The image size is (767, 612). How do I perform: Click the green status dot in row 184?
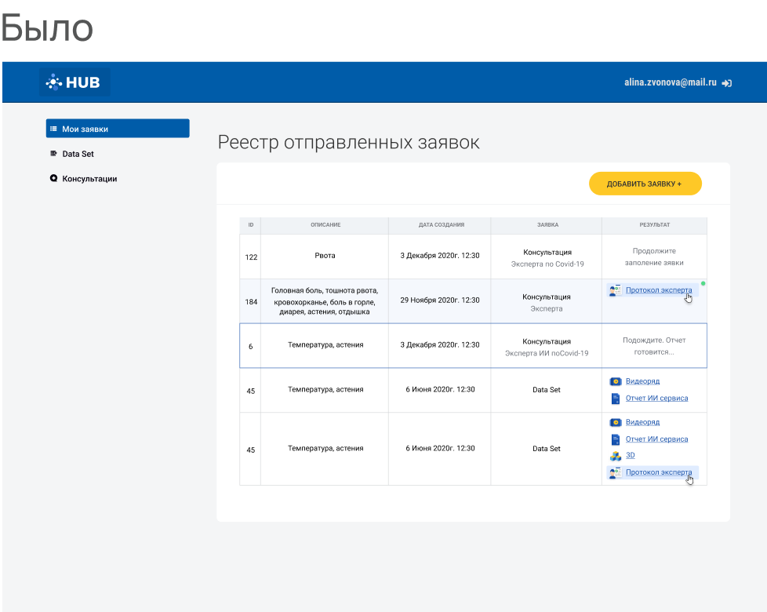click(703, 283)
